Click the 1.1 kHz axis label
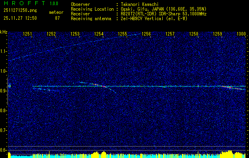Image resolution: width=249 pixels, height=158 pixels. (3, 51)
